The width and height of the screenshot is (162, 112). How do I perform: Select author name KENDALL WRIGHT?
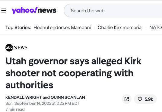pos(24,97)
